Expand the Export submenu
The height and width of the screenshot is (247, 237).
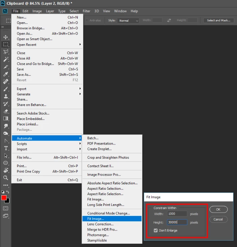click(47, 89)
